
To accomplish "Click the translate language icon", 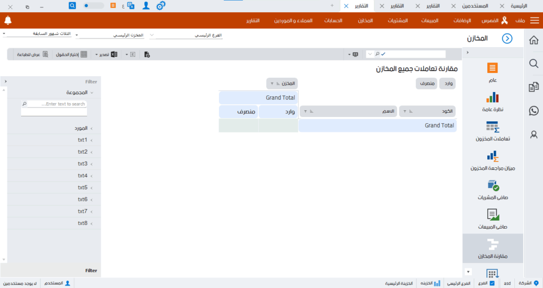I will pos(130,5).
